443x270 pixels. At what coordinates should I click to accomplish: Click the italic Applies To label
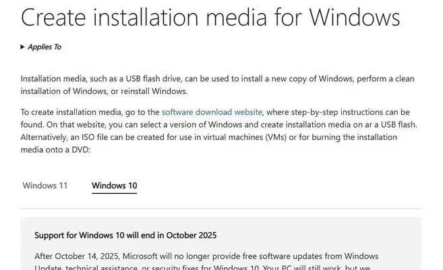pos(45,47)
